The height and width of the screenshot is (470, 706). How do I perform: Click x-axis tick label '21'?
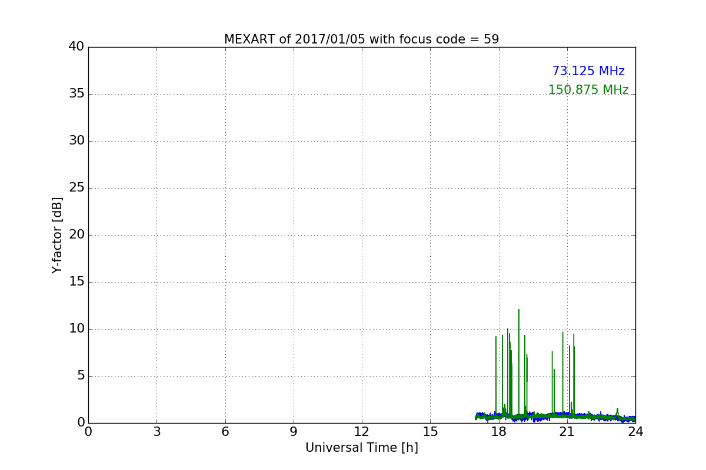coord(567,432)
